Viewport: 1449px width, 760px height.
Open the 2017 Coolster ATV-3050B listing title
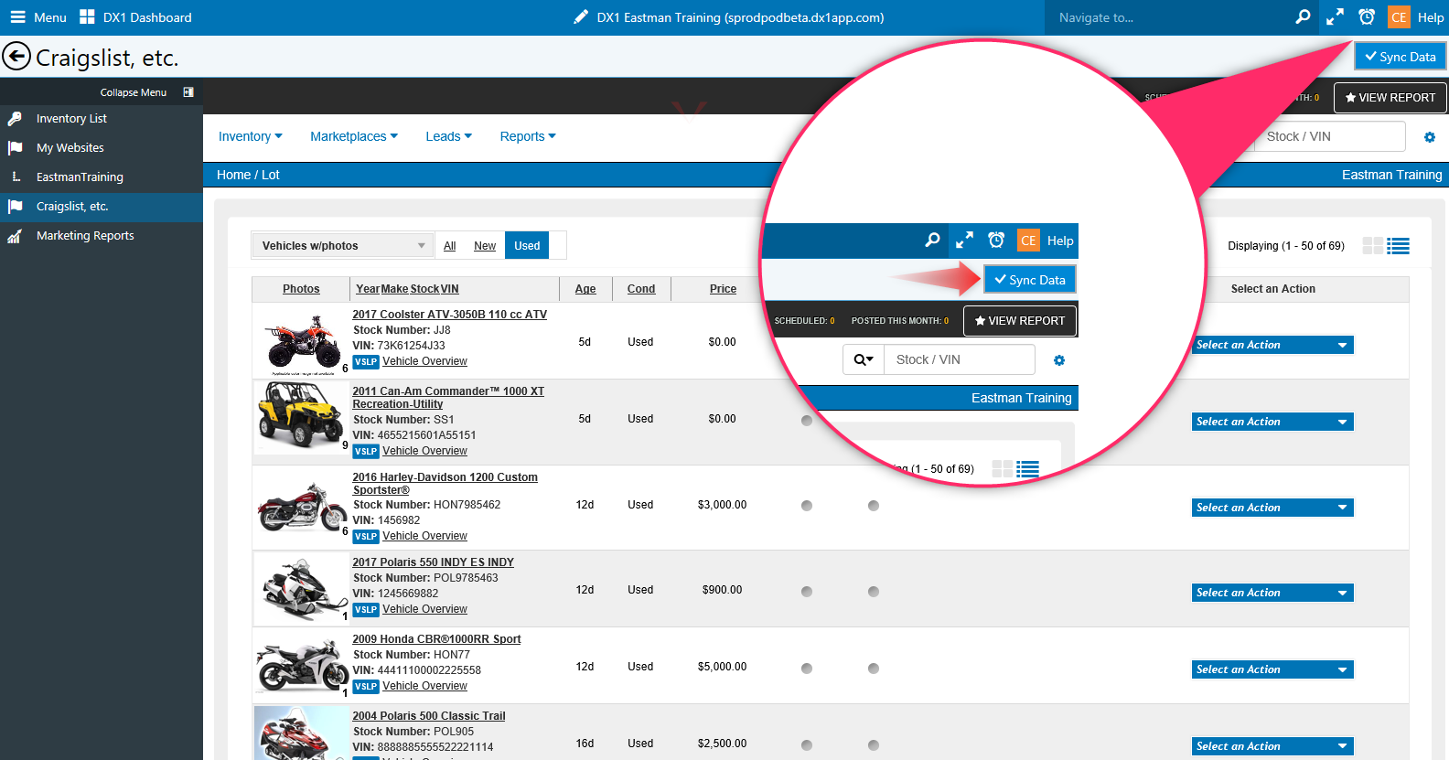[450, 315]
